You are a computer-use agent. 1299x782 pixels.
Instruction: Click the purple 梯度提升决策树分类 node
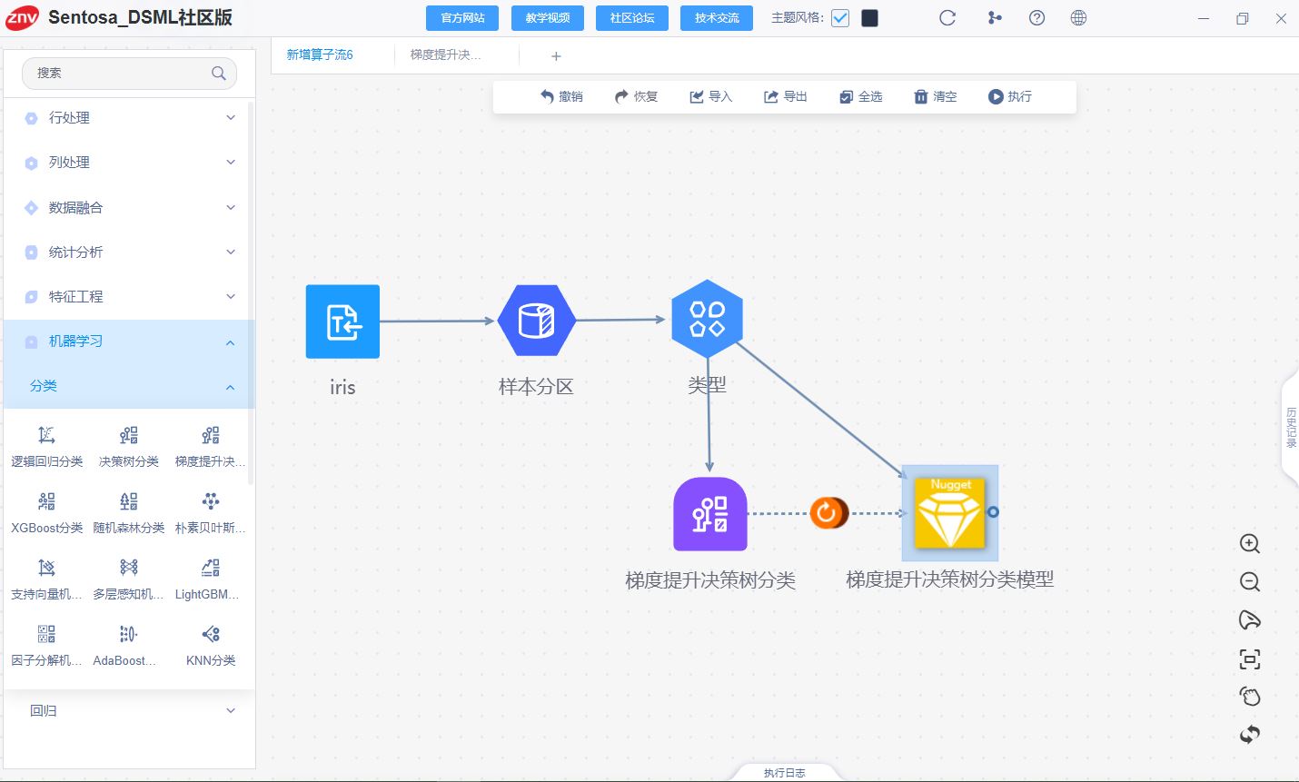tap(710, 514)
